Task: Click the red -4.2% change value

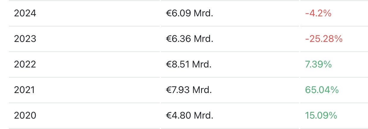Action: click(x=318, y=13)
